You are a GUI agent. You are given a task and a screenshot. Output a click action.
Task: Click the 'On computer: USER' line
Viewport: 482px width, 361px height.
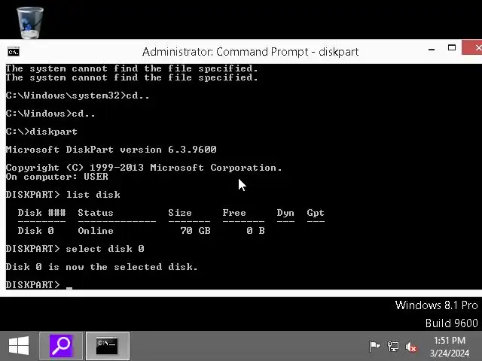[x=57, y=177]
